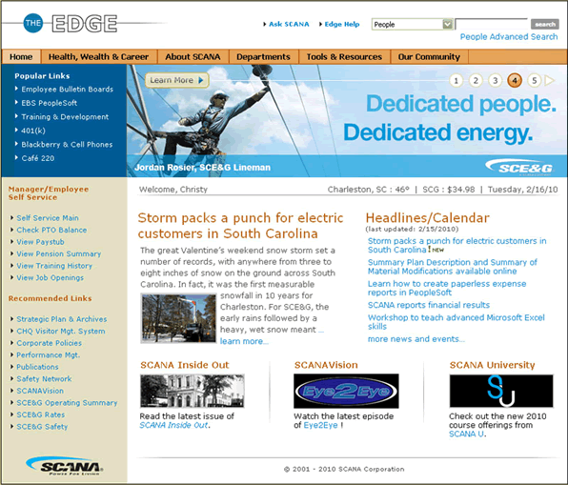Screen dimensions: 568x485
Task: Open View Training History
Action: [x=54, y=266]
